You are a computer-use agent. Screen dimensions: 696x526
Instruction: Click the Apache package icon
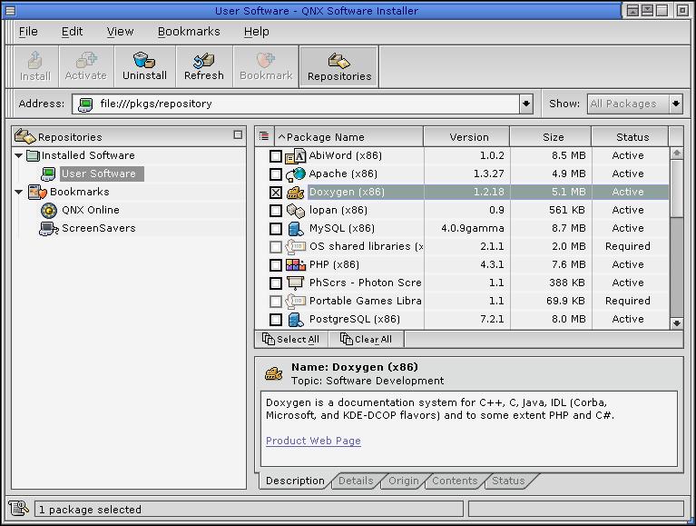click(295, 174)
